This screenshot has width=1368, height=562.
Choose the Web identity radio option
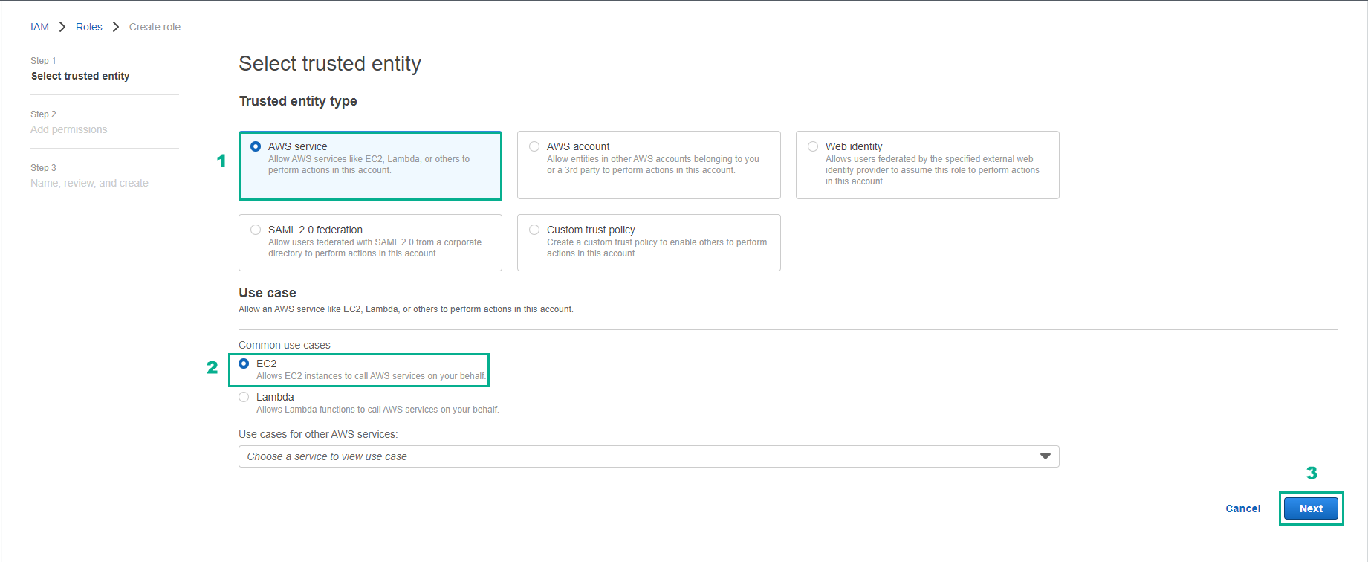pos(813,146)
